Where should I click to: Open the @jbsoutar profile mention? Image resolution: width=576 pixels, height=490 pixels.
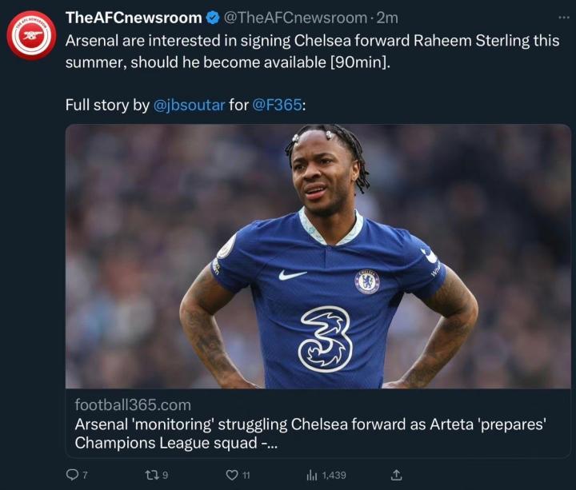click(x=189, y=105)
